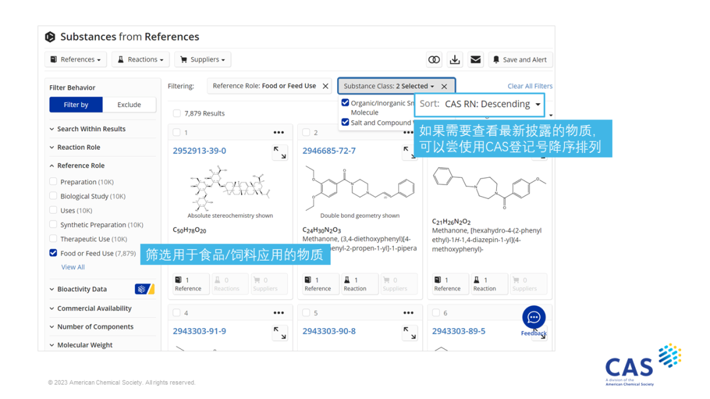Click the Feedback chat bubble icon
This screenshot has height=399, width=710.
point(534,317)
